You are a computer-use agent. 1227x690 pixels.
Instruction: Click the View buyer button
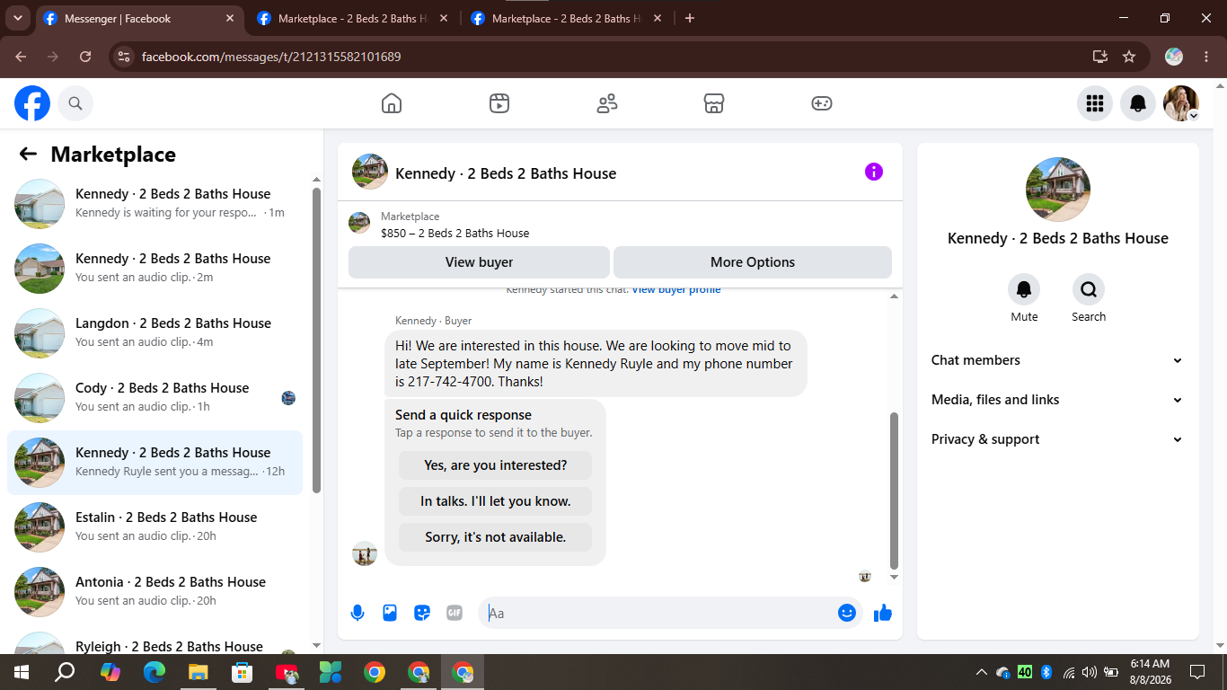(x=479, y=262)
